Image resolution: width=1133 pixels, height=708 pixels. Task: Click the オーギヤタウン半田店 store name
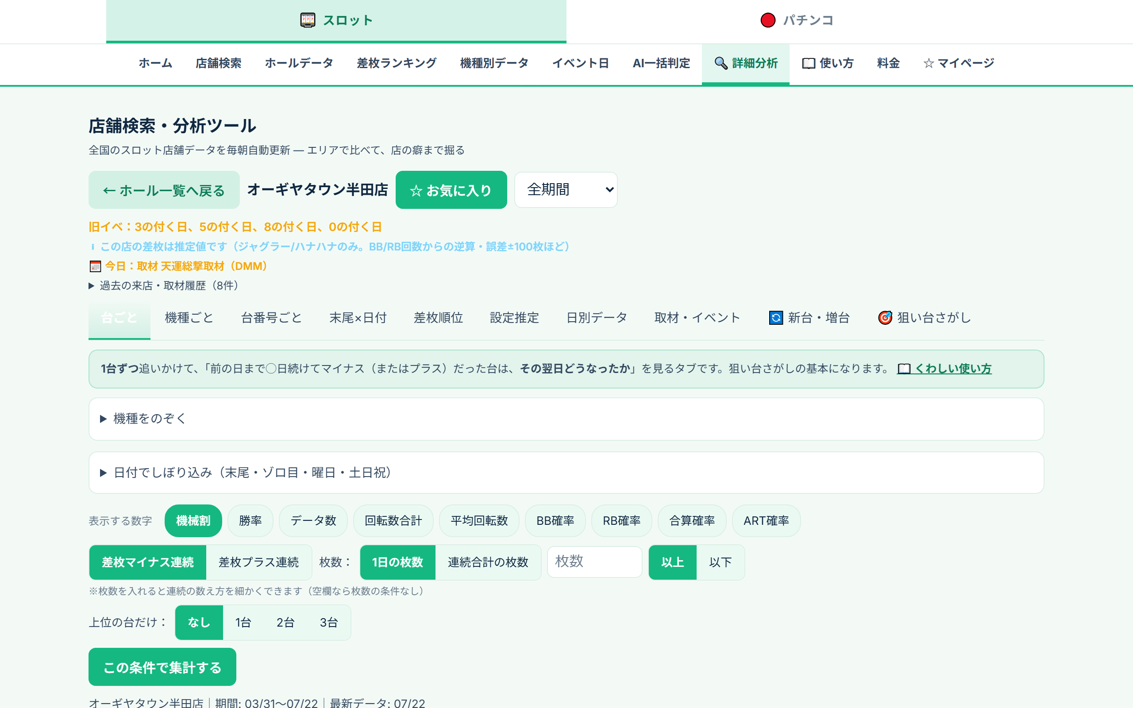317,190
